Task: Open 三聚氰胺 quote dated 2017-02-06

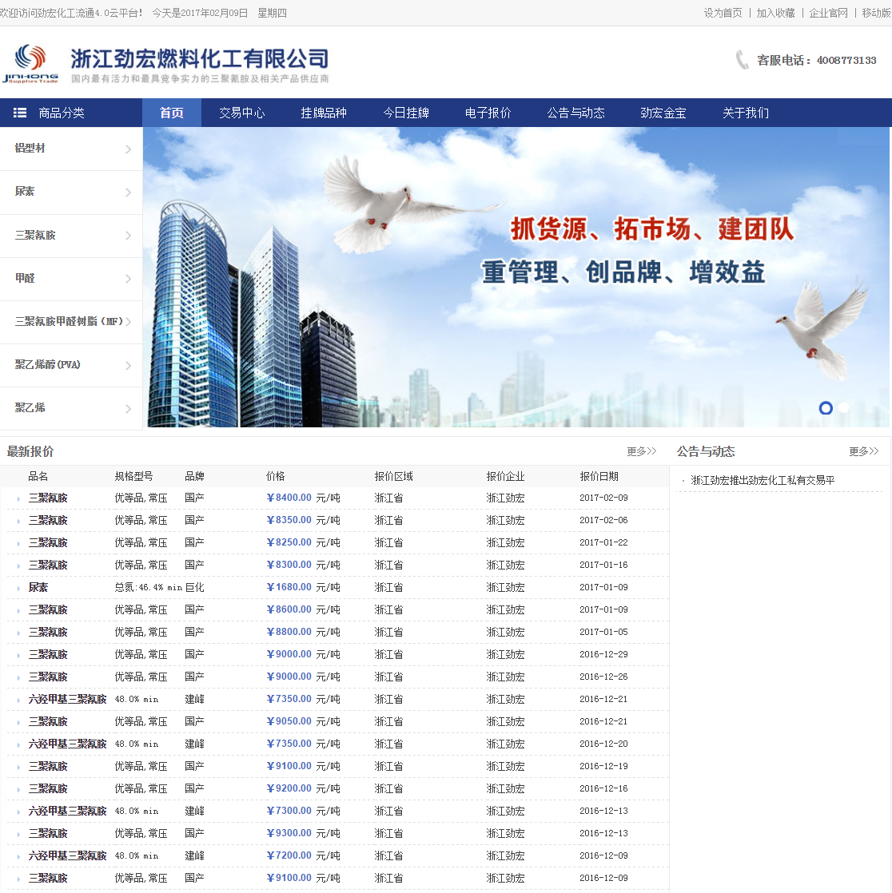Action: (x=48, y=520)
